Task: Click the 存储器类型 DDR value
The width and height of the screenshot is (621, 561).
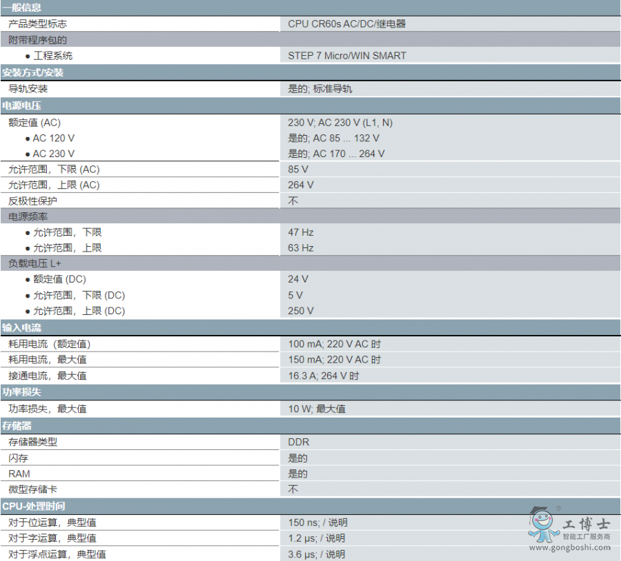Action: point(299,442)
